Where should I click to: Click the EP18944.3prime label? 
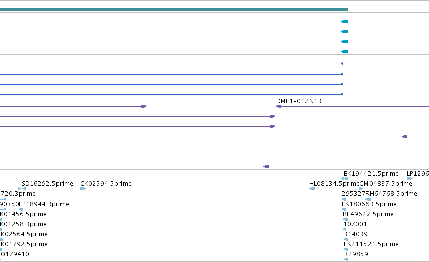[44, 204]
